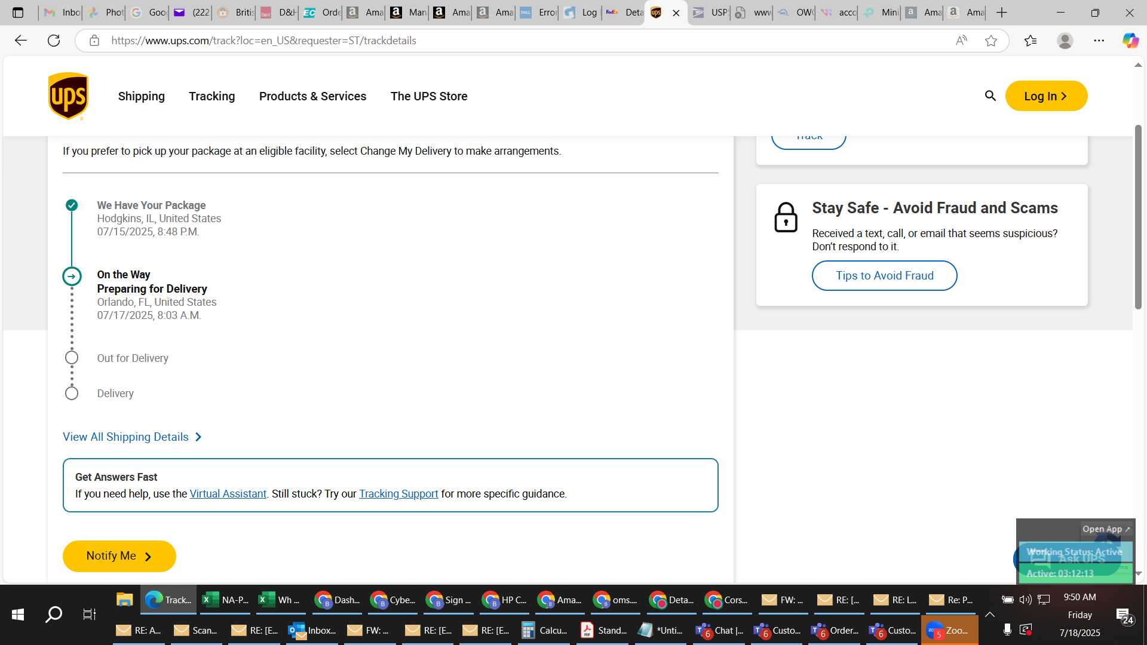
Task: Open Products & Services menu
Action: pos(313,96)
